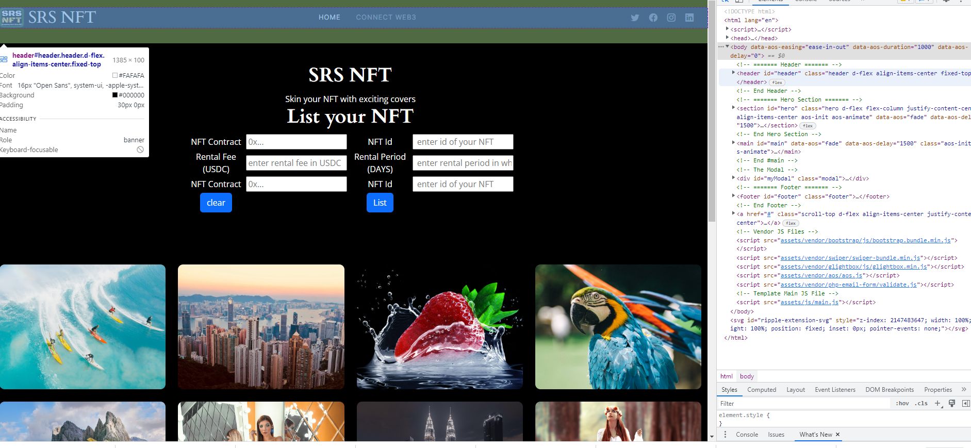This screenshot has height=448, width=971.
Task: Open the Twitter icon in site header
Action: point(635,18)
